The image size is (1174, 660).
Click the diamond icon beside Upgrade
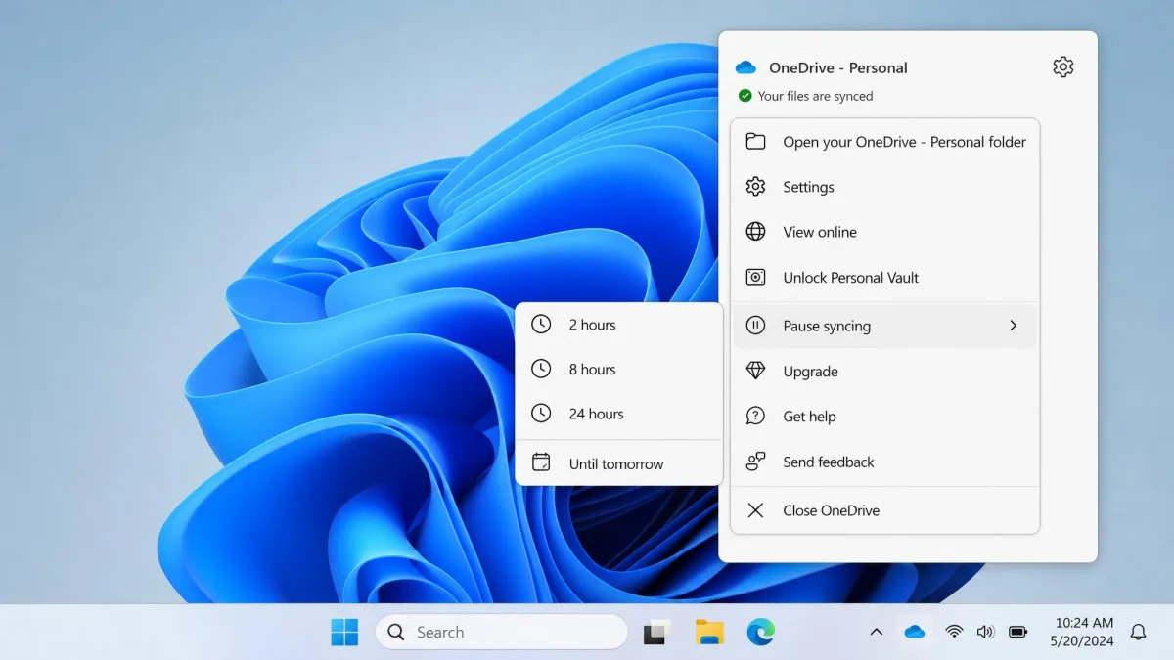tap(755, 372)
